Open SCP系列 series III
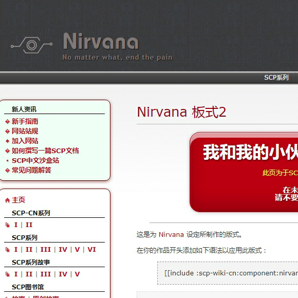298x298 pixels. point(45,250)
